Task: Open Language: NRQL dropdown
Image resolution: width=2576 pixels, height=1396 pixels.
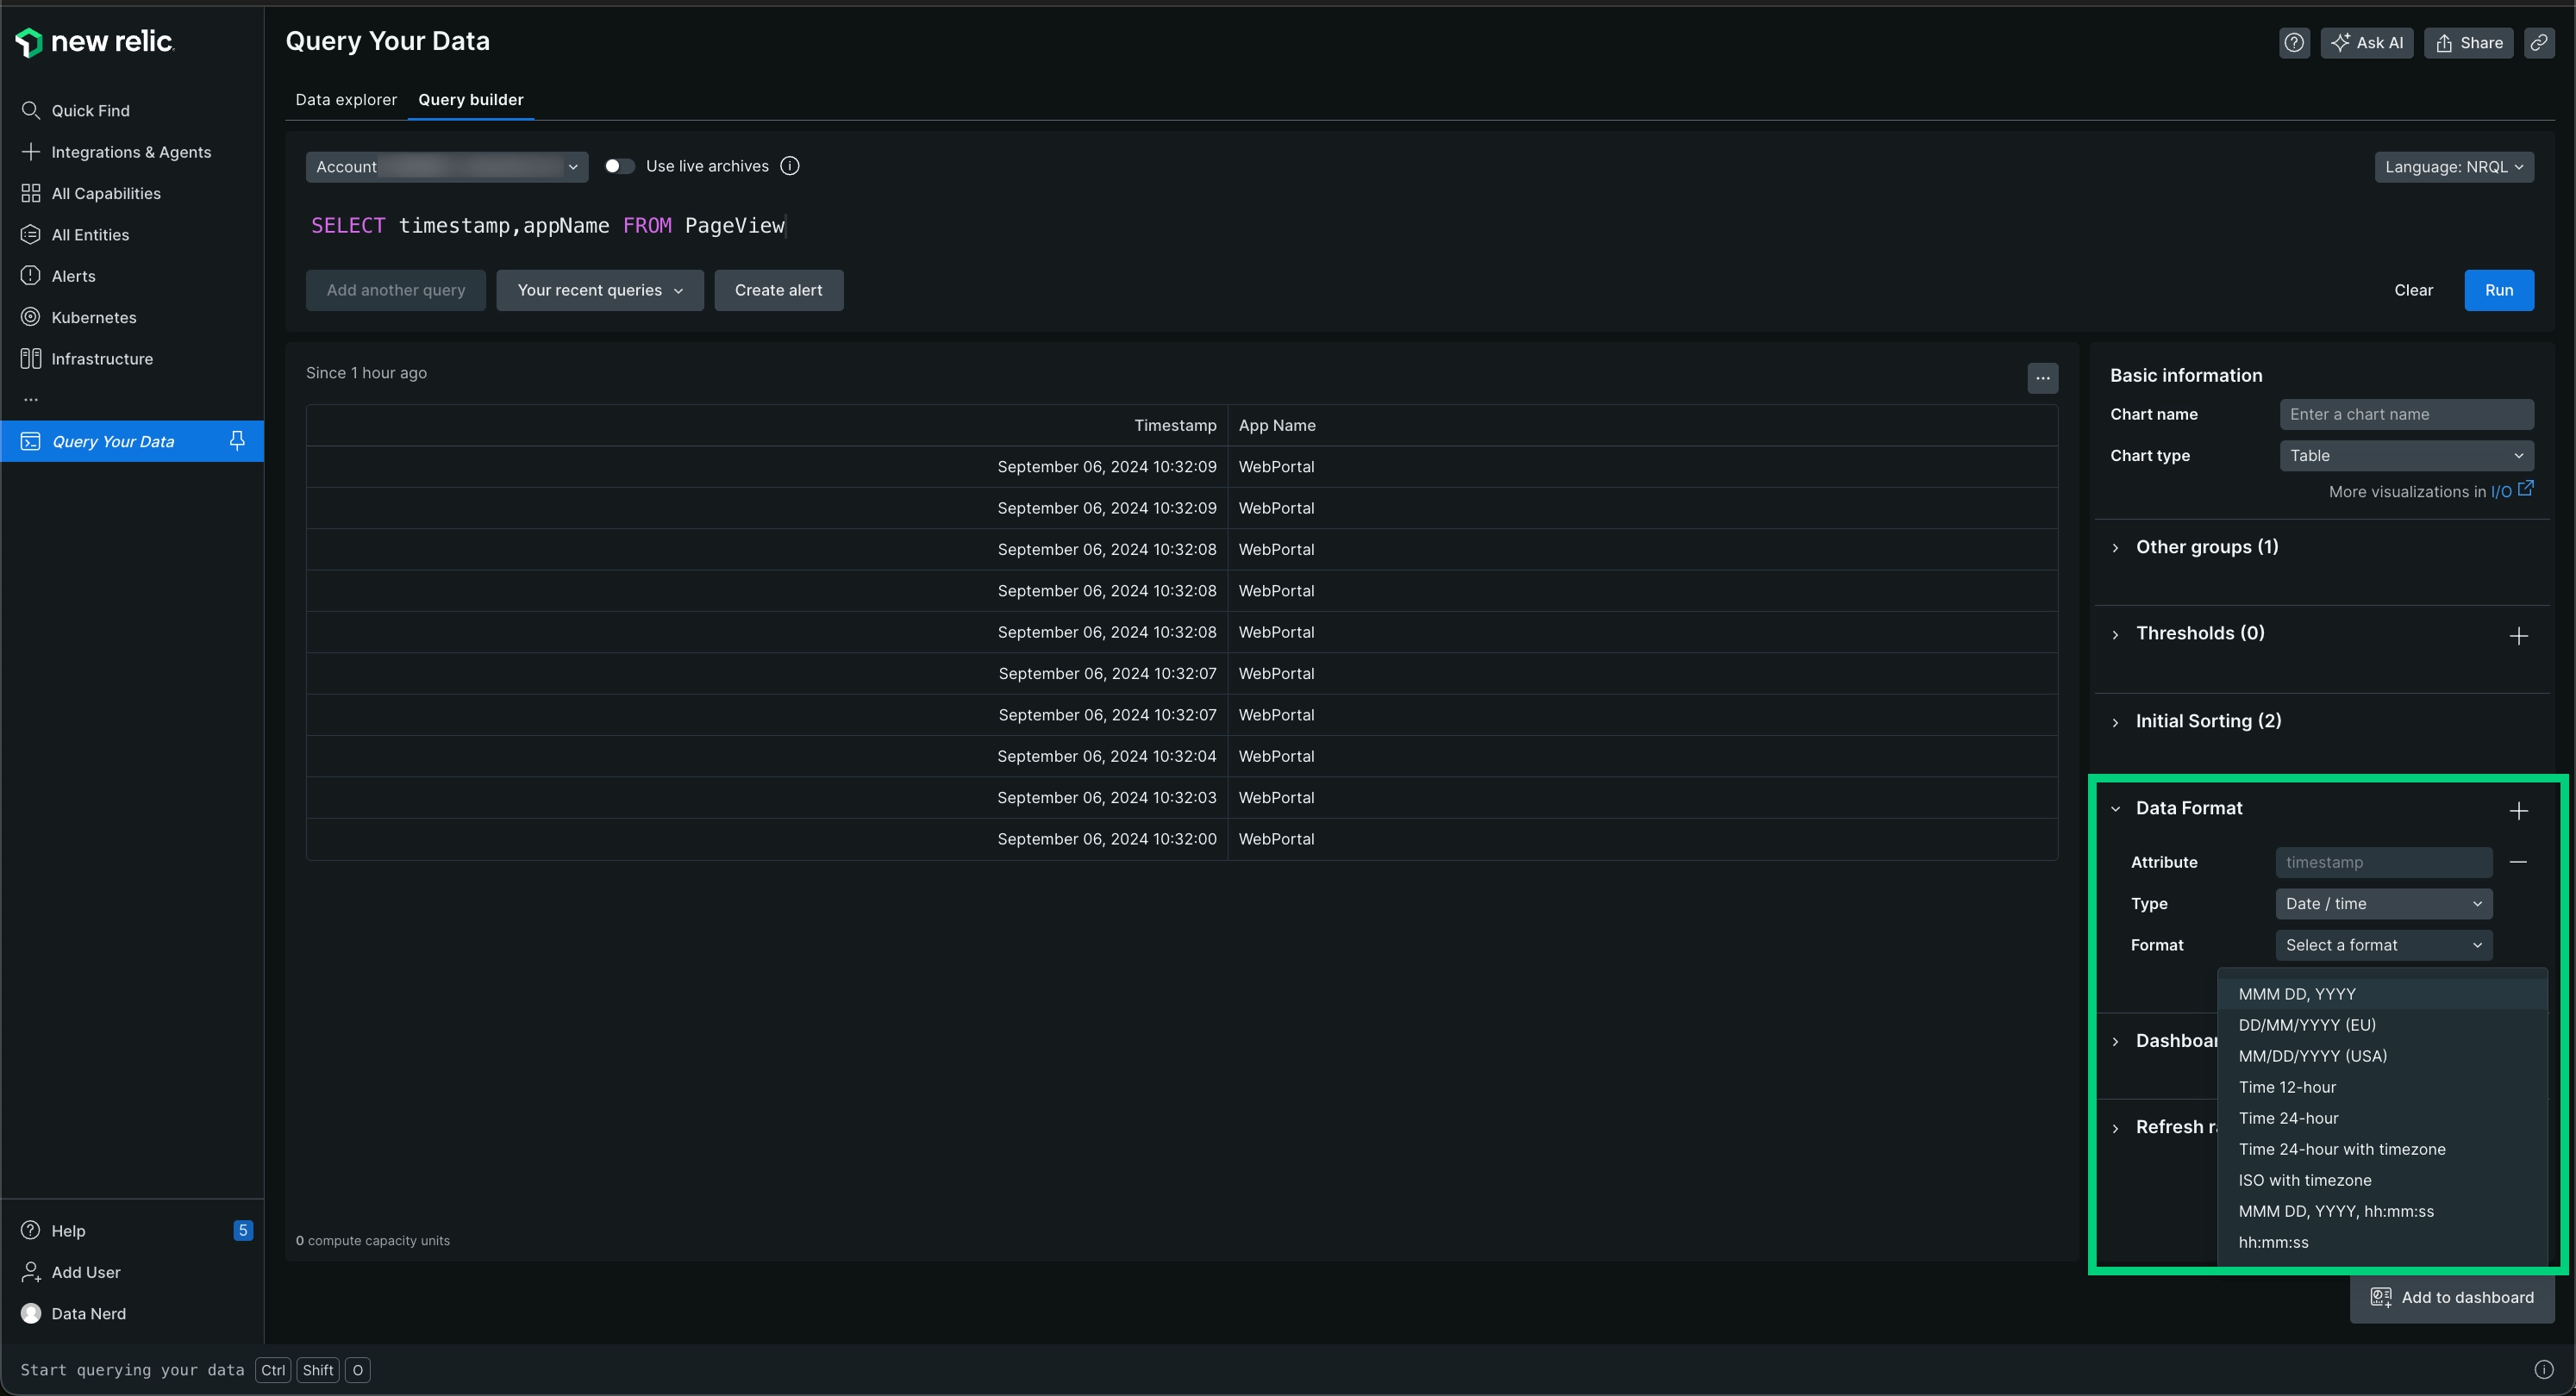Action: click(x=2454, y=167)
